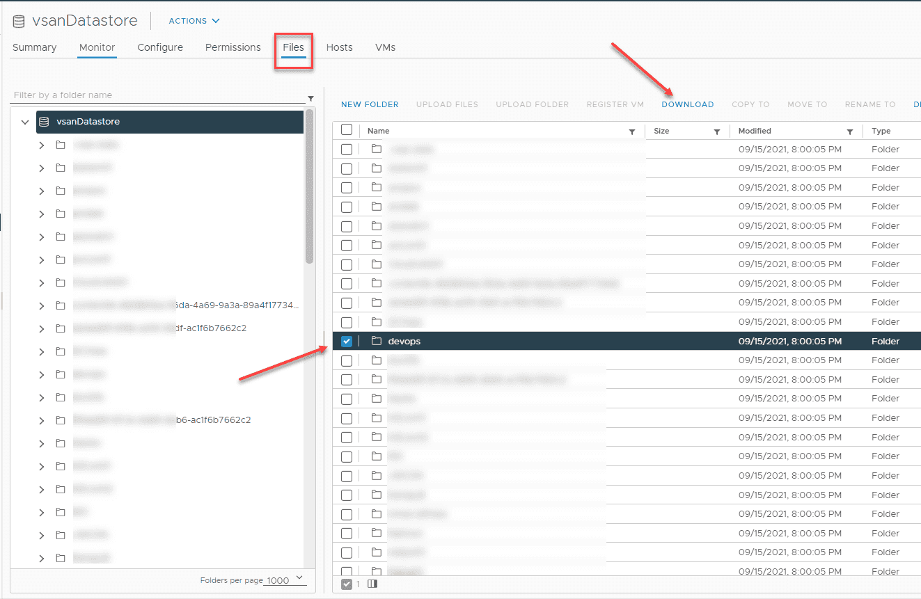Open the Hosts tab

click(339, 47)
